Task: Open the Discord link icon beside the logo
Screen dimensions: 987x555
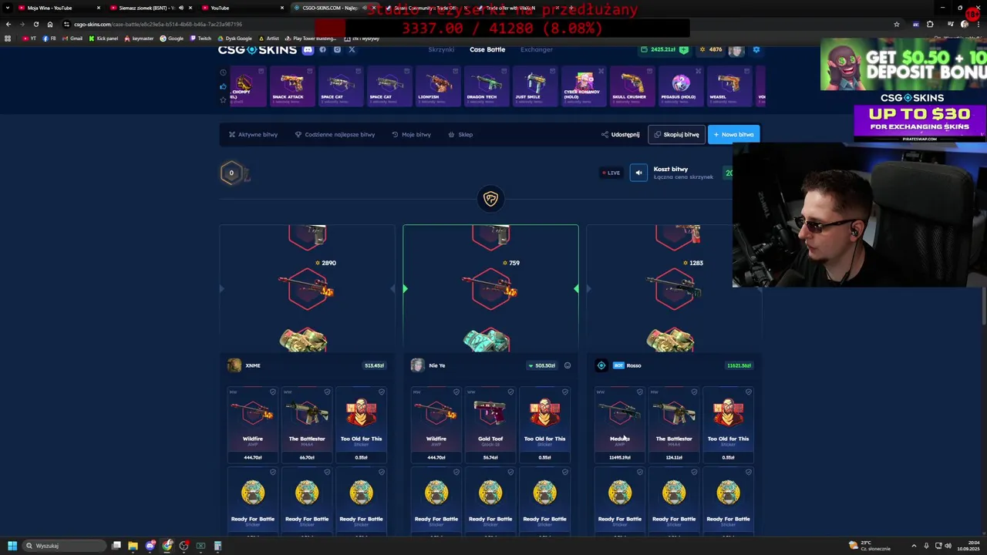Action: [x=308, y=49]
